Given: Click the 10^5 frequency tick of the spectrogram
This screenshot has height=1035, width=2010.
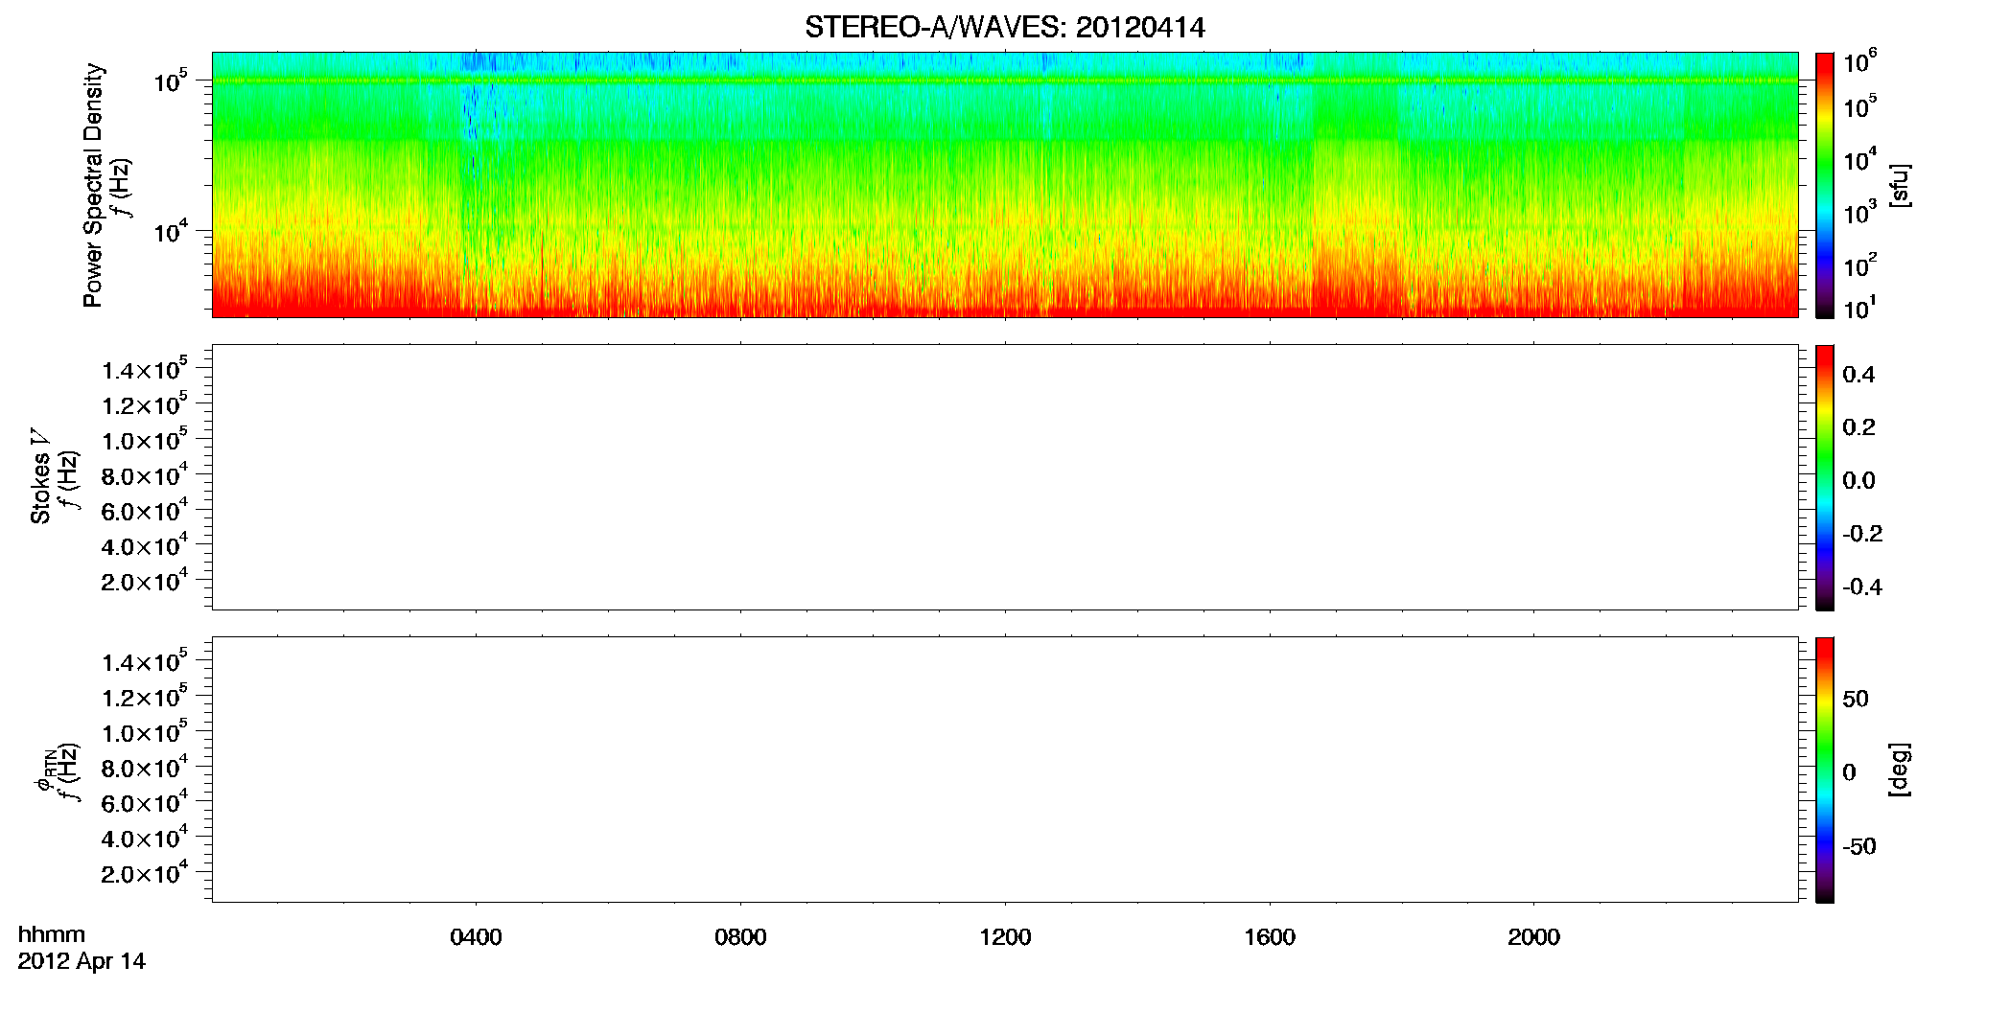Looking at the screenshot, I should click(170, 80).
